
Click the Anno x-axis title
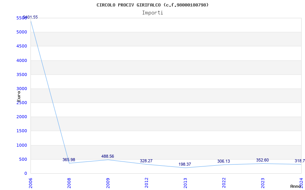pyautogui.click(x=295, y=186)
